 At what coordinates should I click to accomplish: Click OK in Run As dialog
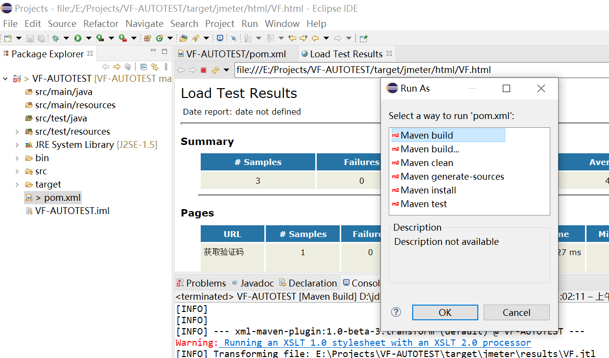click(445, 312)
